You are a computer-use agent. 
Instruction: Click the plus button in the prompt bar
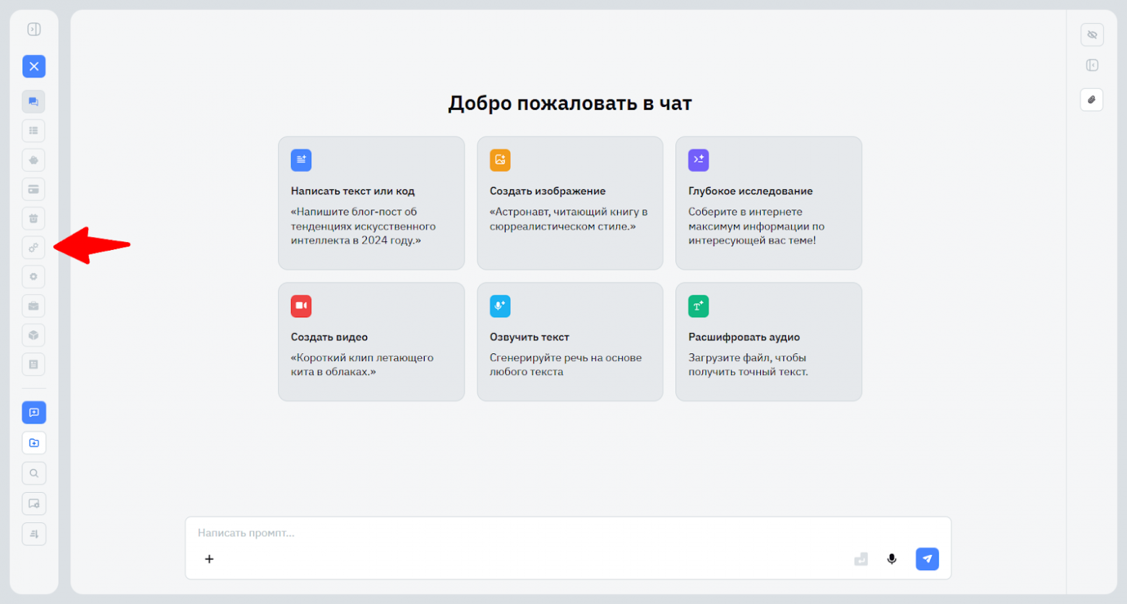tap(209, 558)
